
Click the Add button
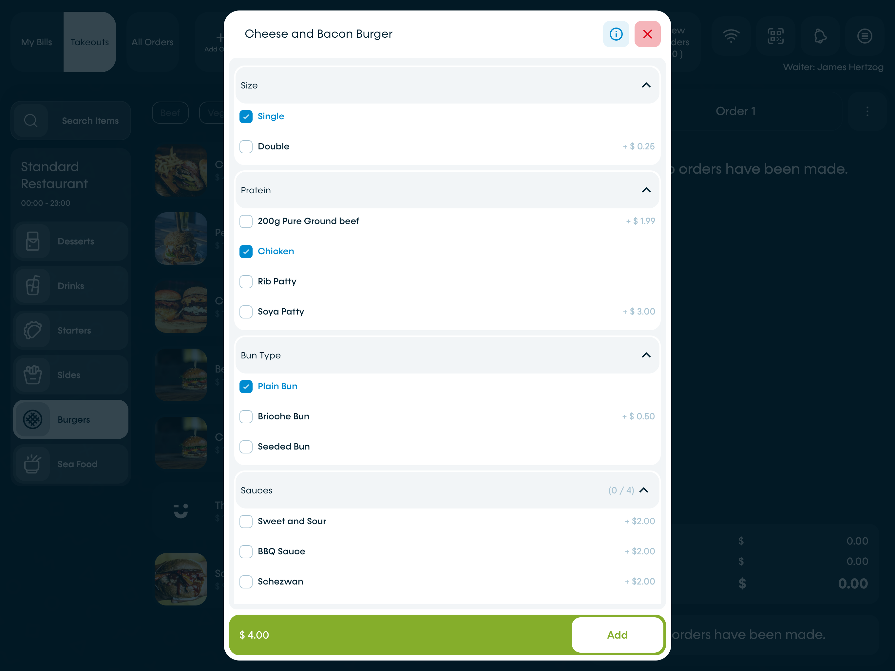pos(618,635)
